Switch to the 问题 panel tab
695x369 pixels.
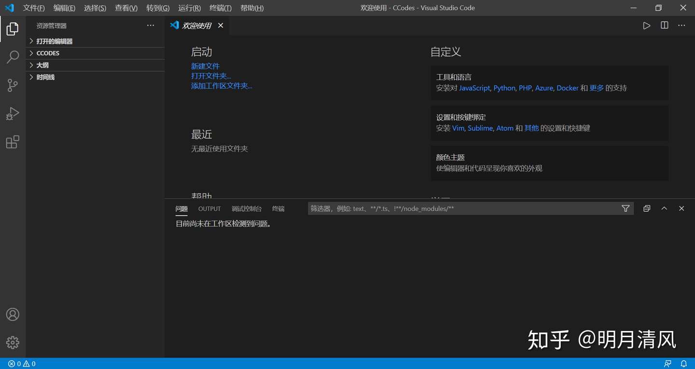point(181,209)
